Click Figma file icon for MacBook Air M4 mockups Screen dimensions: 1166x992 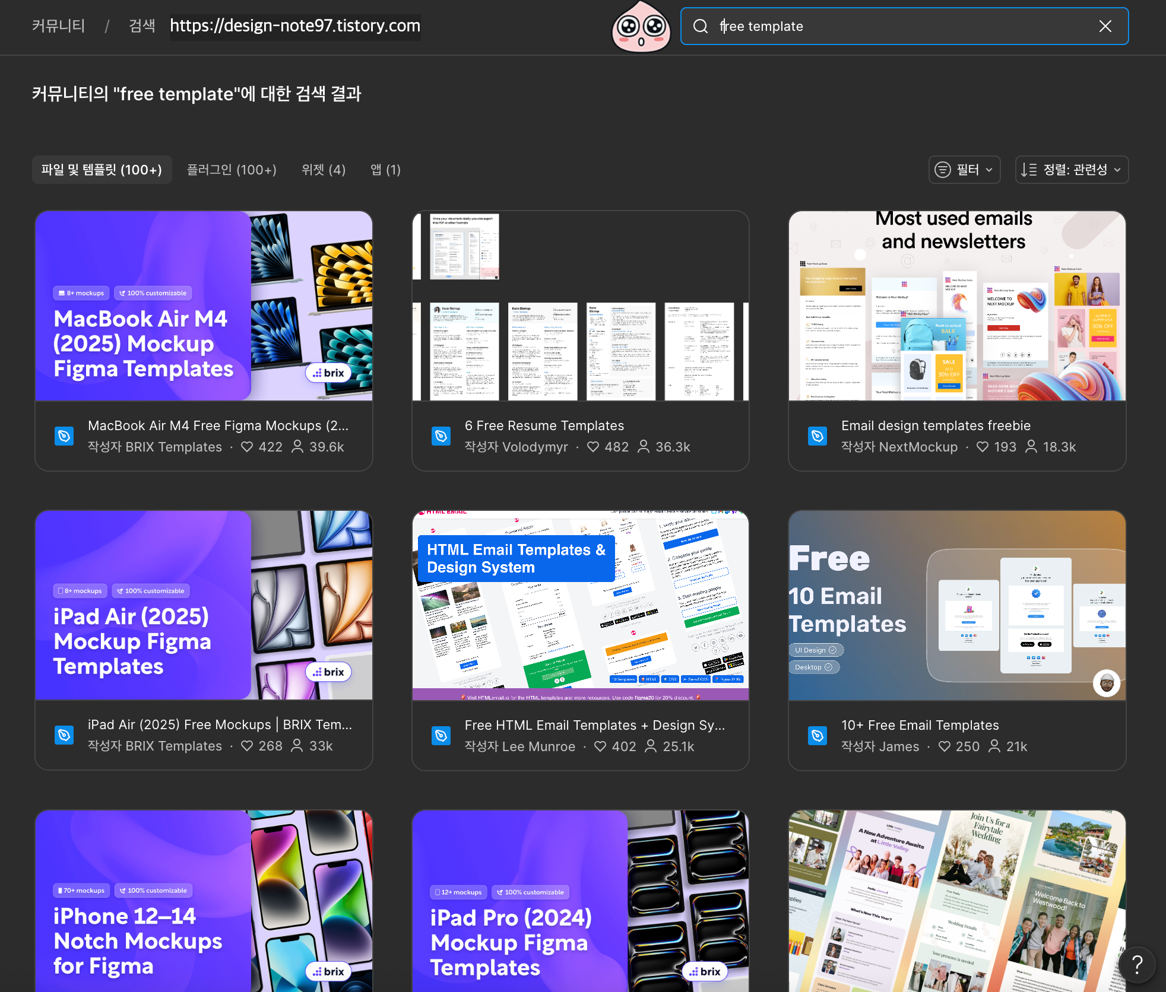(x=64, y=436)
